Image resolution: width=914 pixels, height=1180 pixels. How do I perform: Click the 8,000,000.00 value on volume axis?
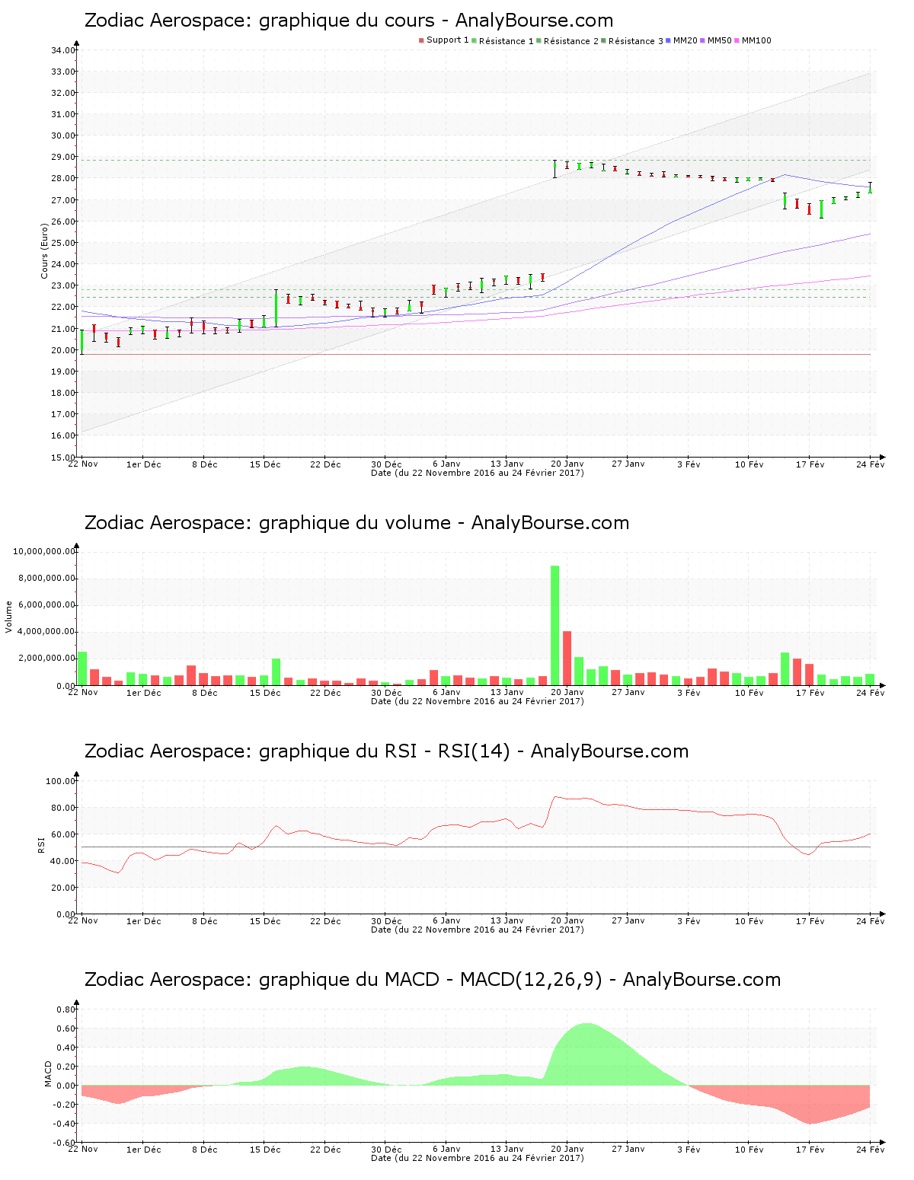tap(46, 579)
